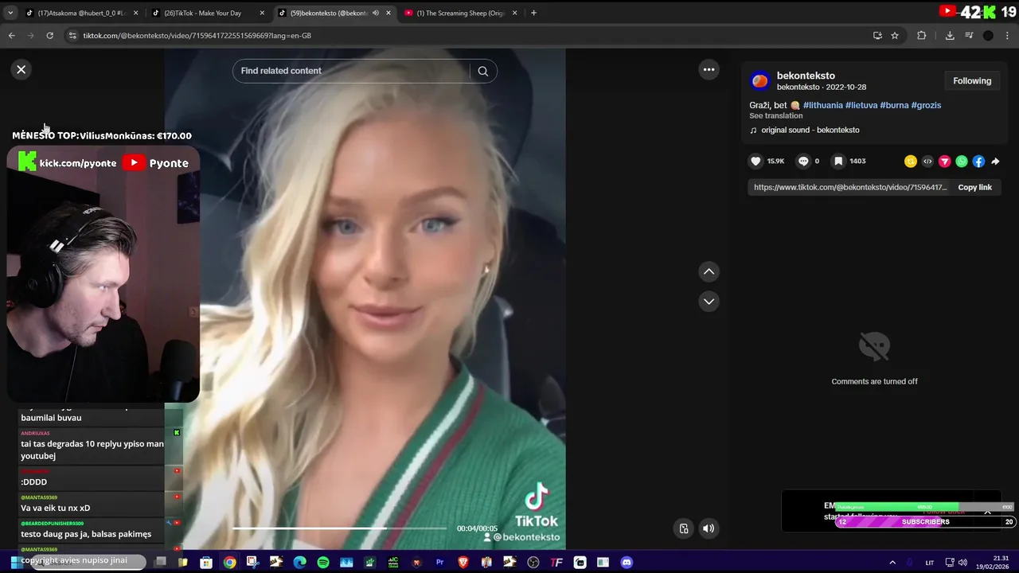The image size is (1019, 573).
Task: Go back in browser
Action: (11, 36)
